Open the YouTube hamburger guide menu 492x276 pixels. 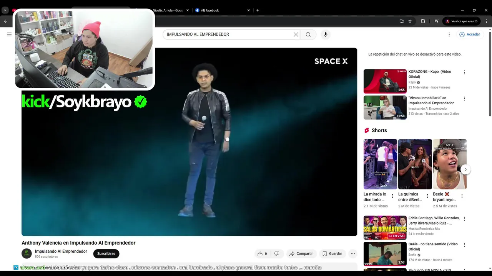pyautogui.click(x=9, y=34)
